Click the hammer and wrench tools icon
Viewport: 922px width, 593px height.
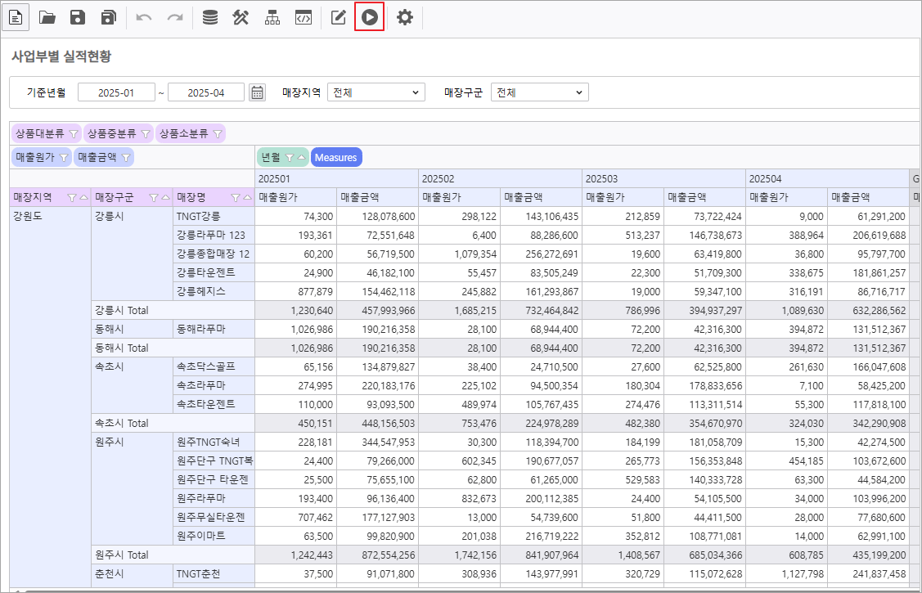[x=241, y=17]
